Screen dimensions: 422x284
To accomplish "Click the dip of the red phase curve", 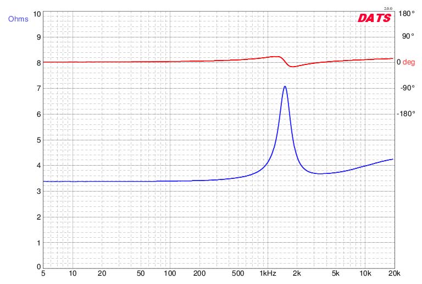I will [292, 66].
